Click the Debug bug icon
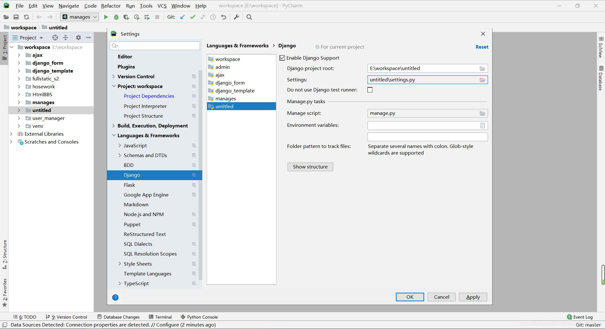 (116, 17)
